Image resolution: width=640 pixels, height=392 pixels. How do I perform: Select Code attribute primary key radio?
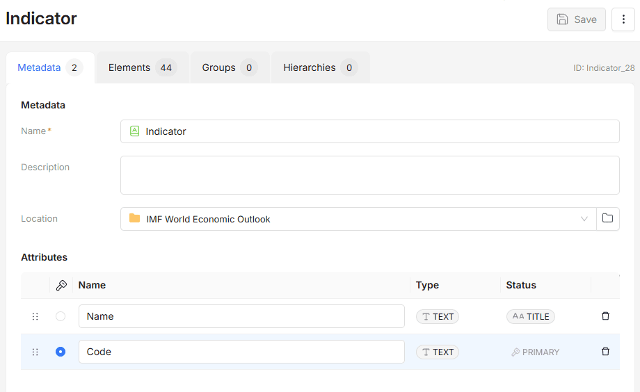[61, 352]
